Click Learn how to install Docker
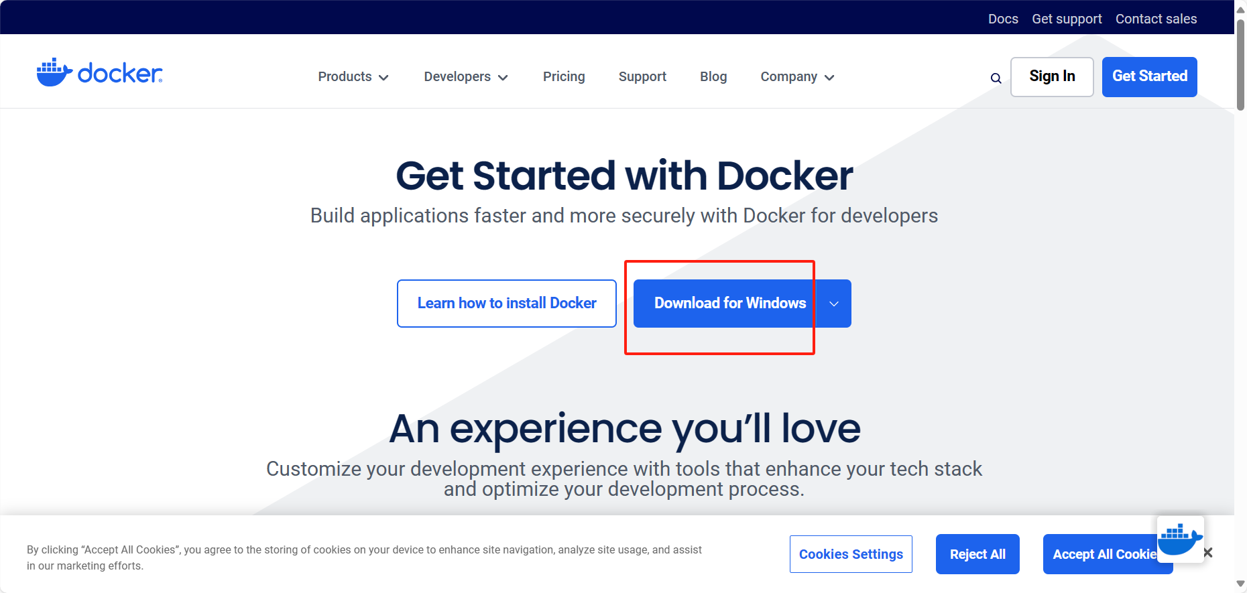Screen dimensions: 1247x593 pos(507,304)
